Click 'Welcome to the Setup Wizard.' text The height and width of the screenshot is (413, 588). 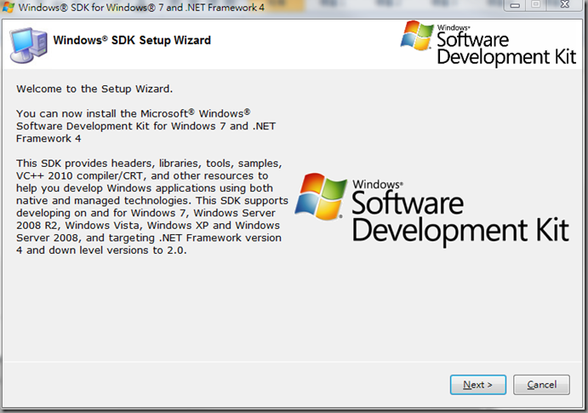click(x=94, y=89)
